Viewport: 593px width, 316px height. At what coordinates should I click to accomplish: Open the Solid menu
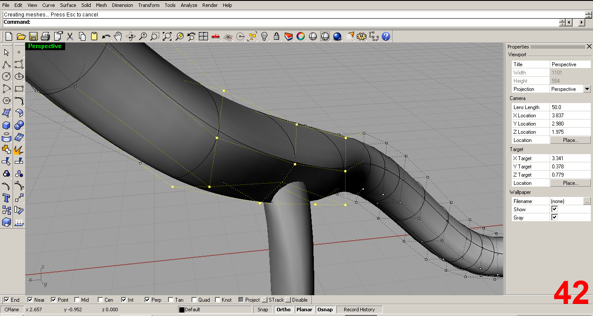86,5
